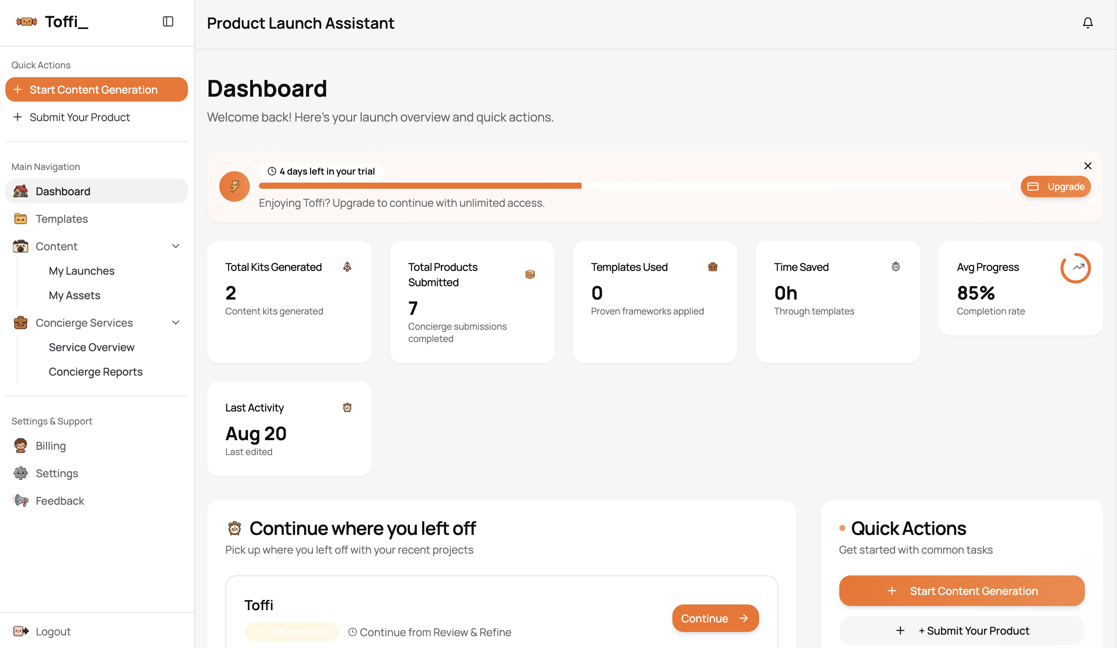This screenshot has width=1117, height=648.
Task: Open Service Overview
Action: pyautogui.click(x=91, y=347)
